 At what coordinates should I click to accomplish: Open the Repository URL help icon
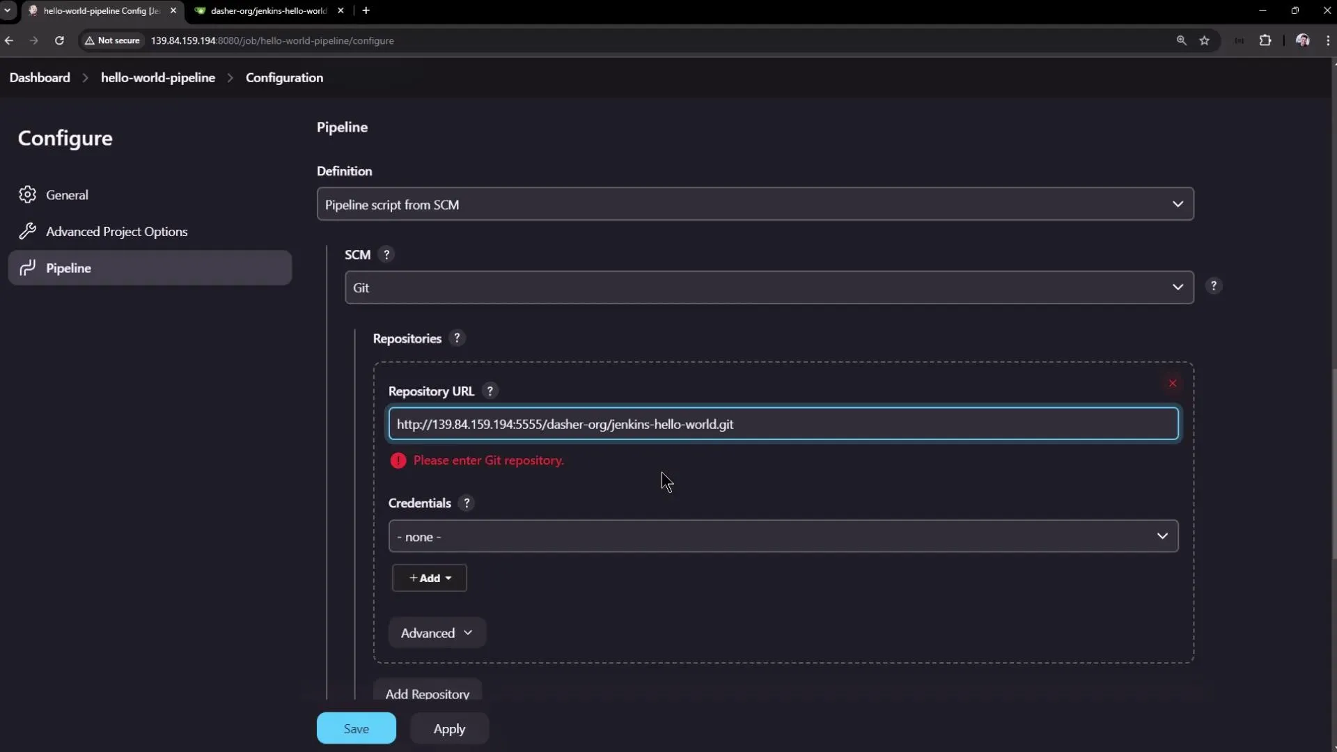pos(490,391)
